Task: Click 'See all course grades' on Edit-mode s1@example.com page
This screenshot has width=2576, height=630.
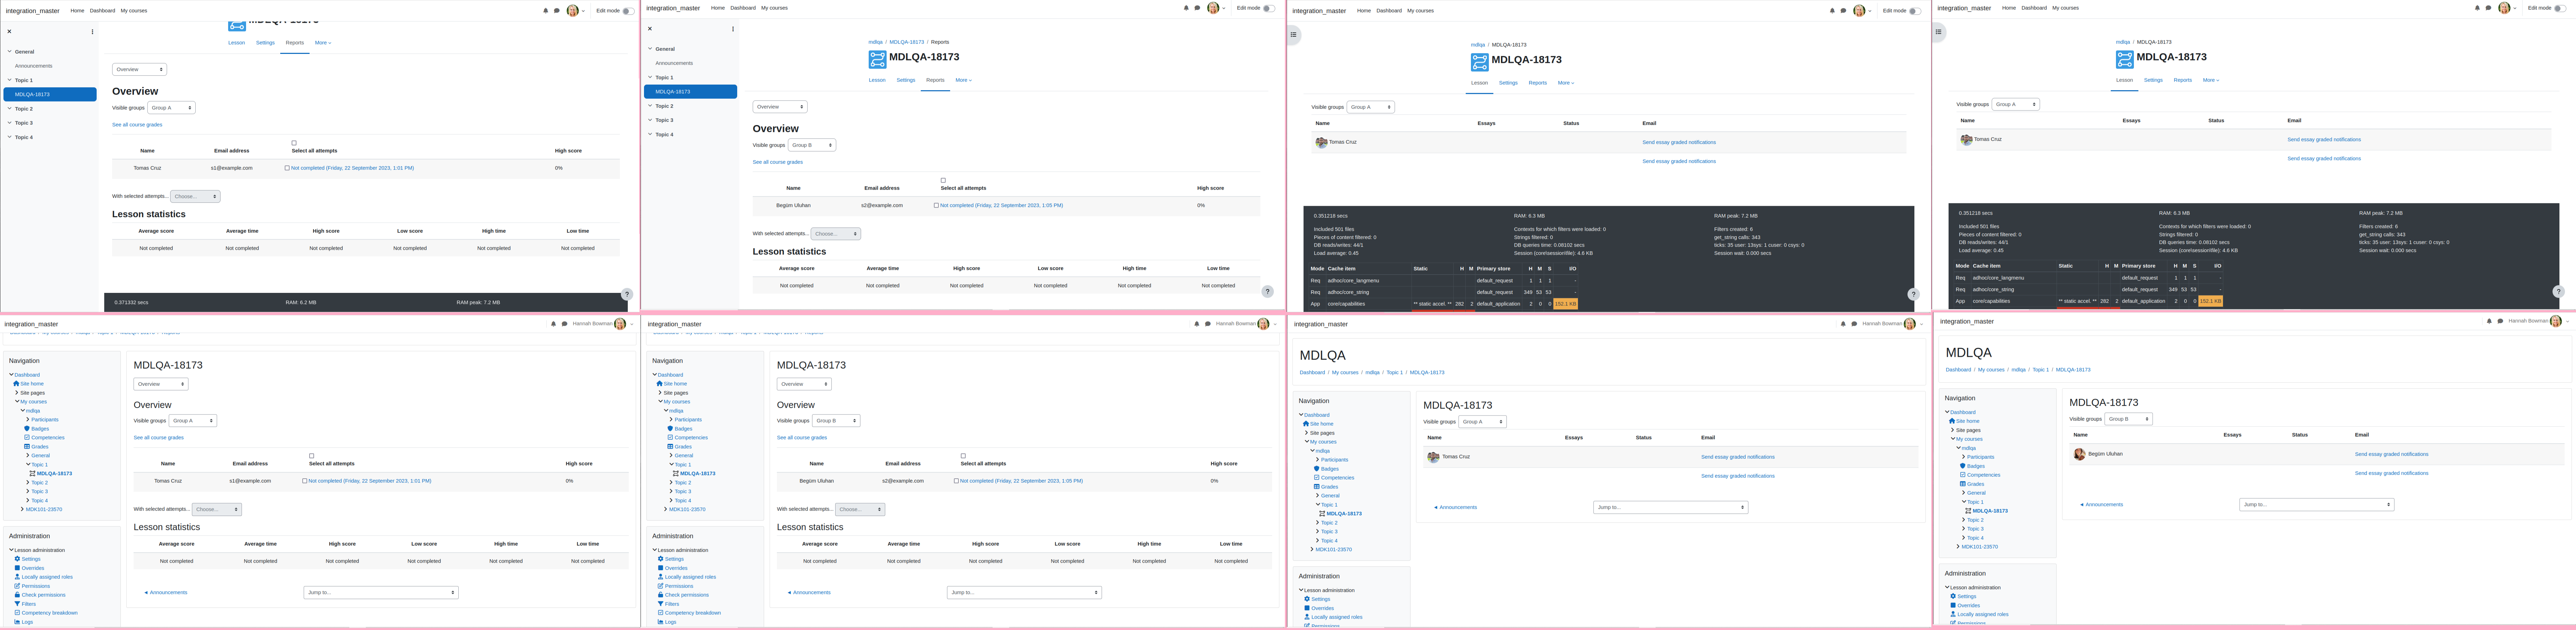Action: pyautogui.click(x=137, y=125)
